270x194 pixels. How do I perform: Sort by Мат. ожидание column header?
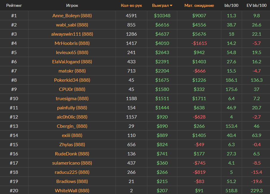click(x=199, y=6)
